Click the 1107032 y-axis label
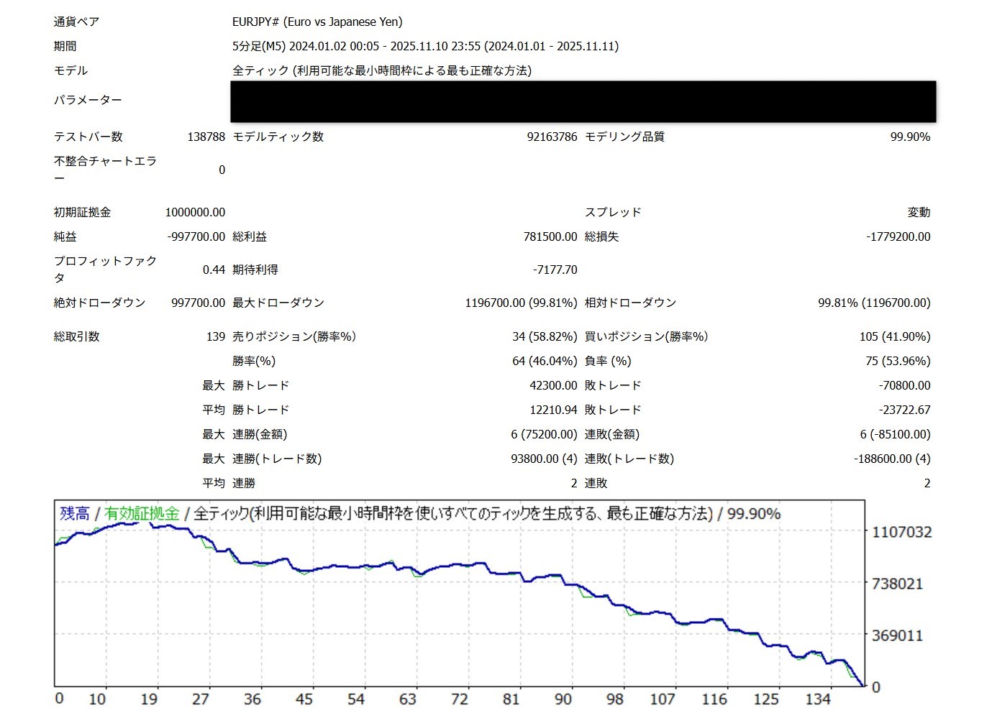The image size is (992, 708). click(x=901, y=532)
